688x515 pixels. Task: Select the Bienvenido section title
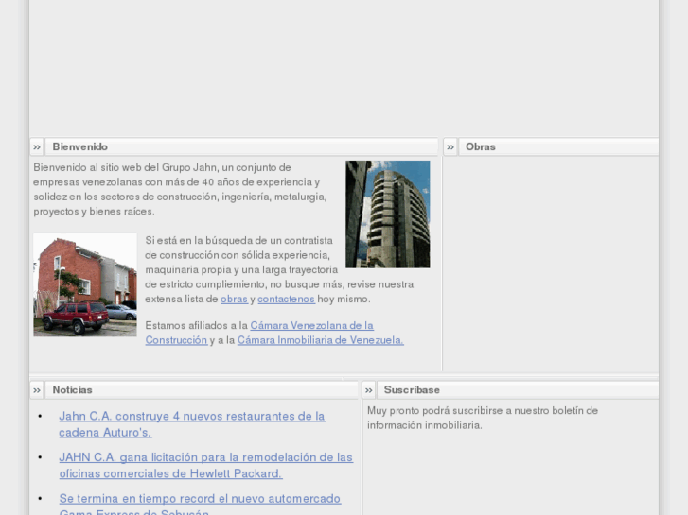[79, 146]
